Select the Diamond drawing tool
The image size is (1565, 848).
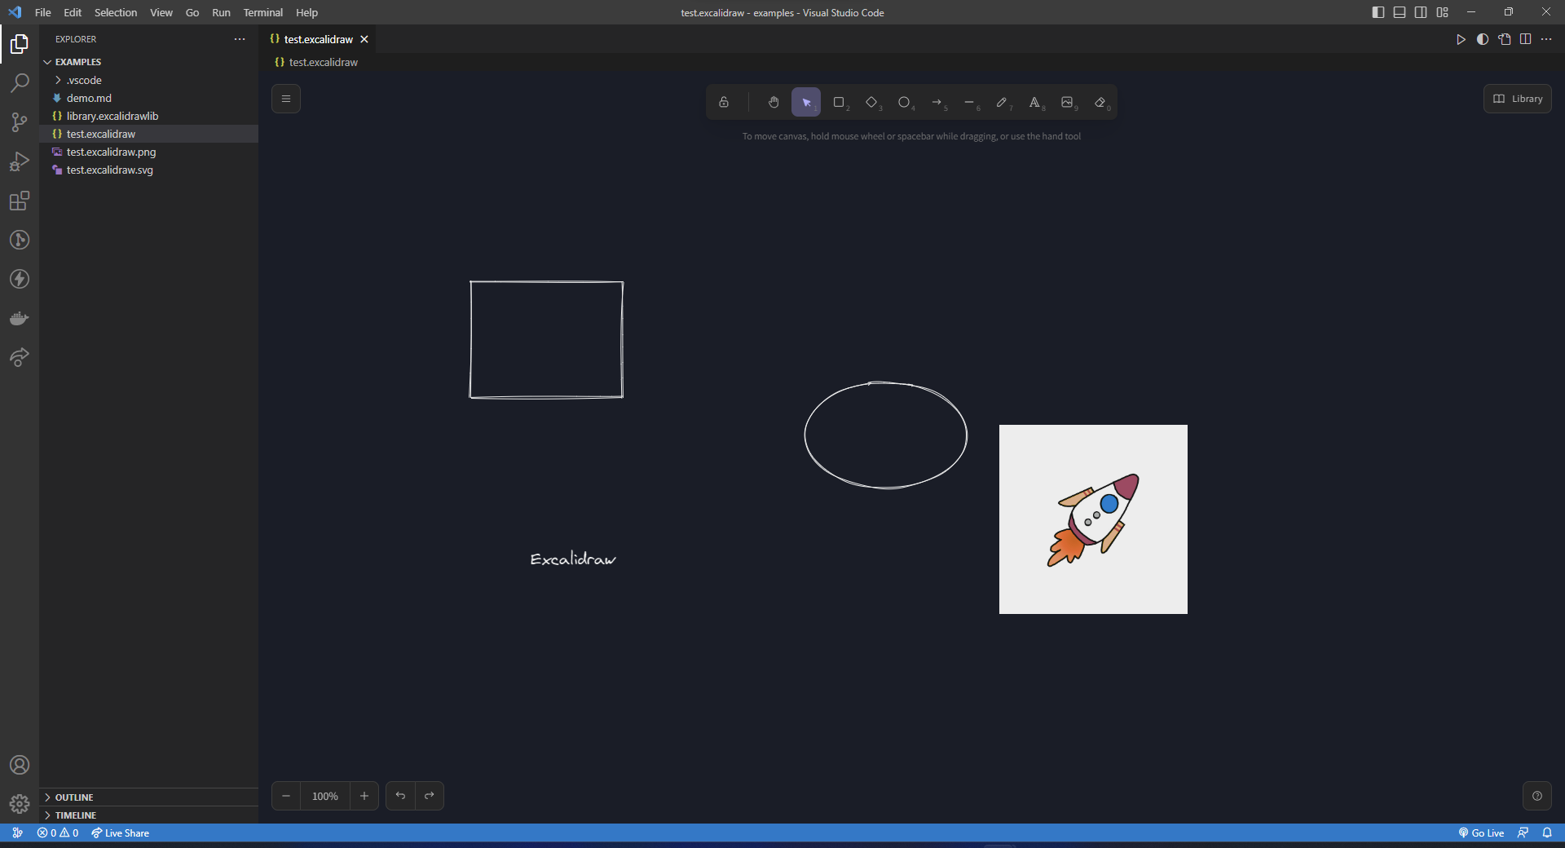[872, 102]
